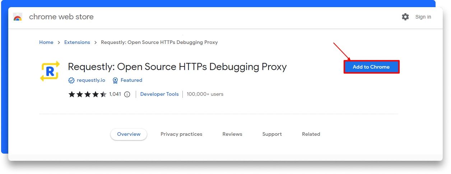Click the Requestly breadcrumb page title
Image resolution: width=451 pixels, height=174 pixels.
(159, 42)
